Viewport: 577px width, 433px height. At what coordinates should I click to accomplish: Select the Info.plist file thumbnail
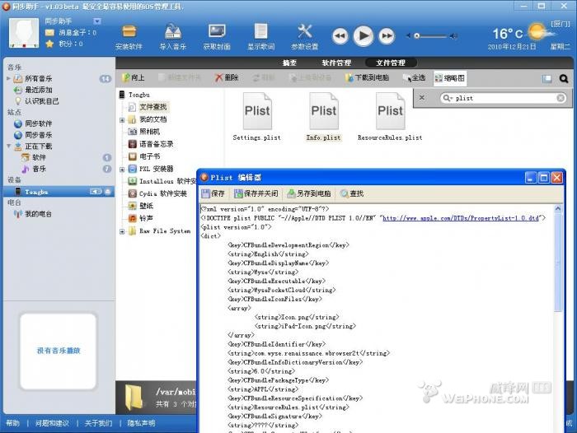tap(323, 117)
